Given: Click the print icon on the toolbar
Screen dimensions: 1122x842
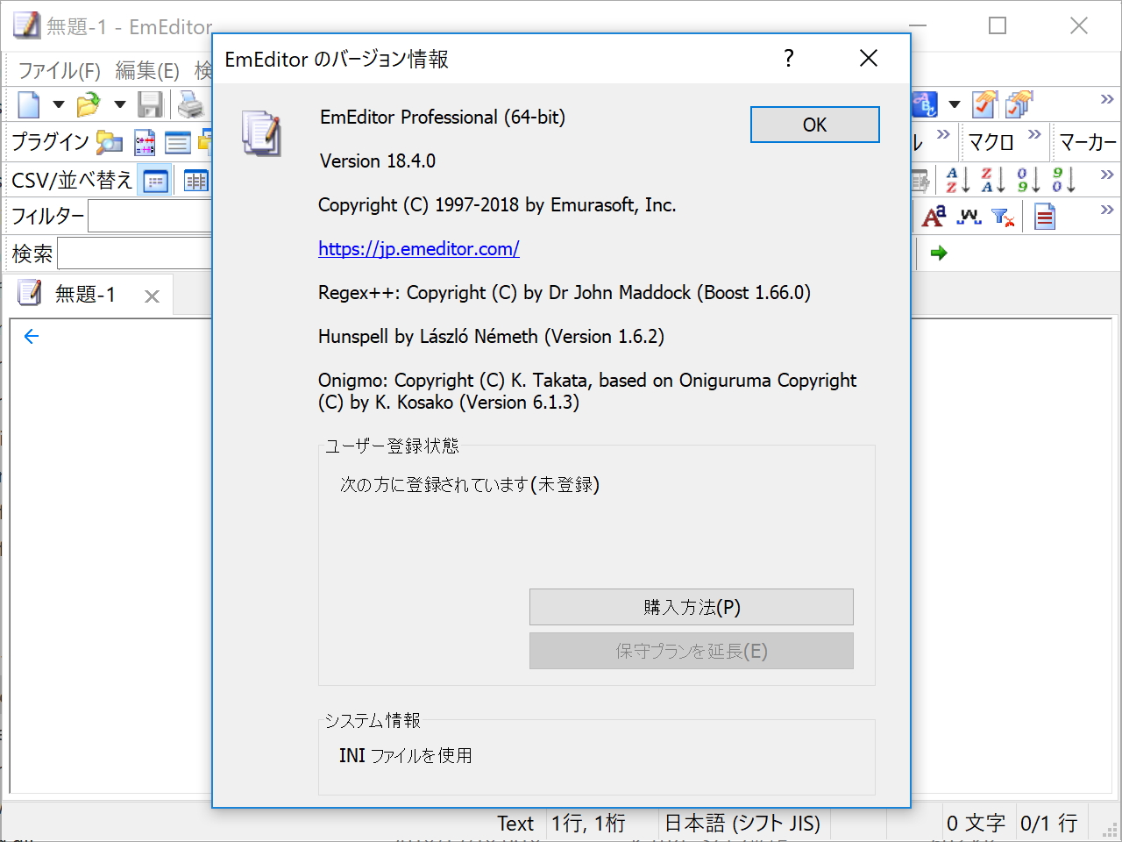Looking at the screenshot, I should pos(193,104).
